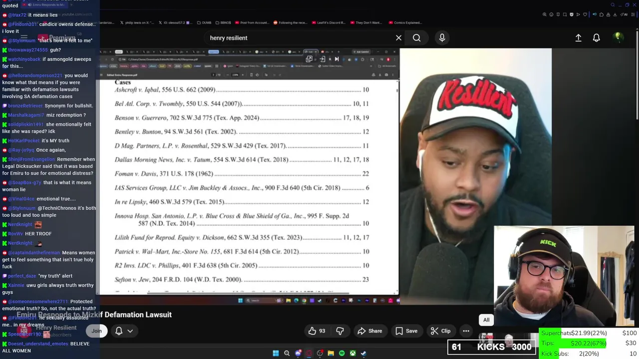This screenshot has width=639, height=359.
Task: Open Windows taskbar search
Action: coord(287,353)
